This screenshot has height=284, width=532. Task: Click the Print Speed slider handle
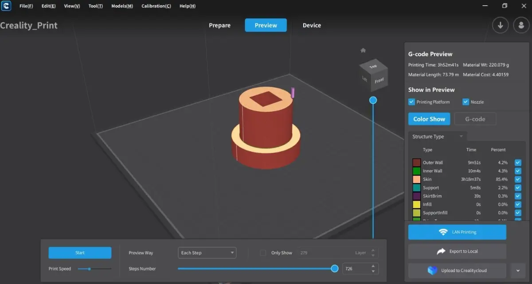click(x=90, y=269)
